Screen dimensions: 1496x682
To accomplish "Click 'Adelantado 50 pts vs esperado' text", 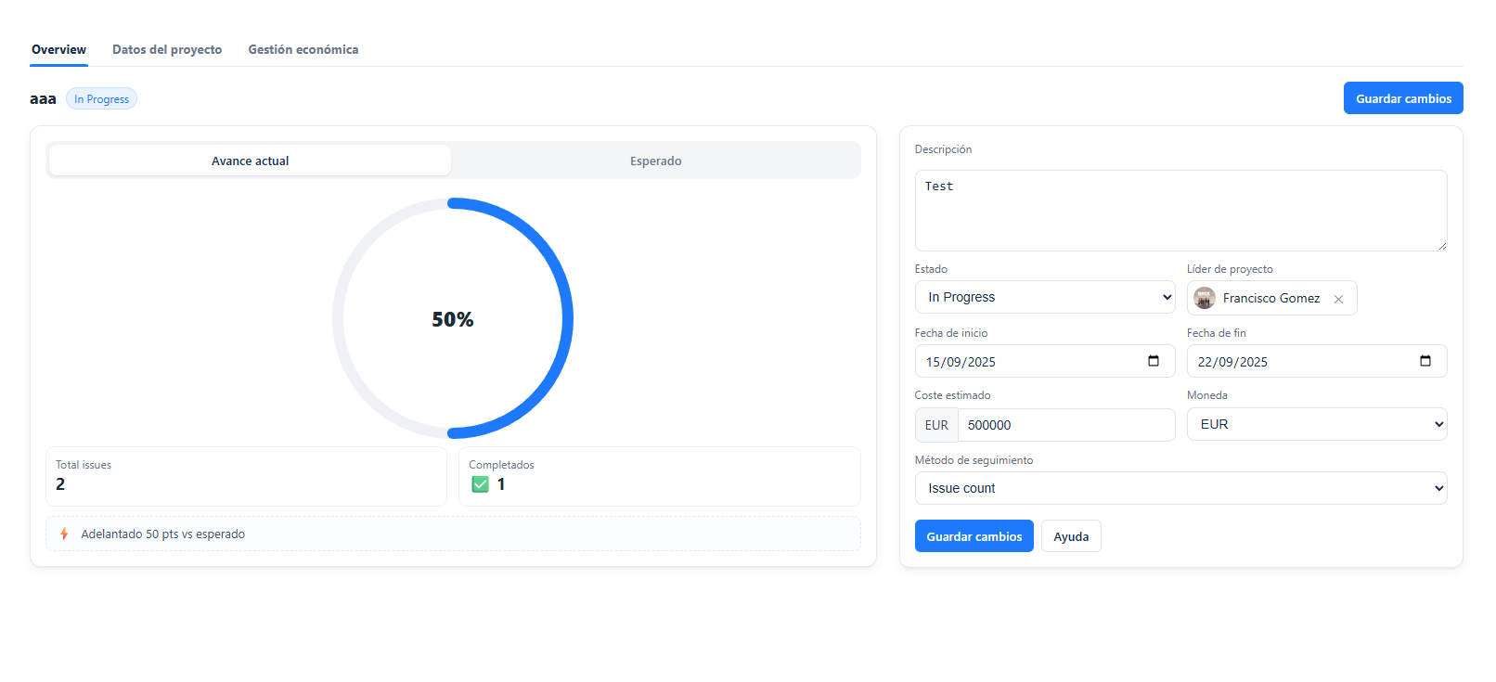I will point(163,534).
